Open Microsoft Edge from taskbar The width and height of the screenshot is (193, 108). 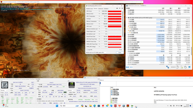click(x=95, y=106)
